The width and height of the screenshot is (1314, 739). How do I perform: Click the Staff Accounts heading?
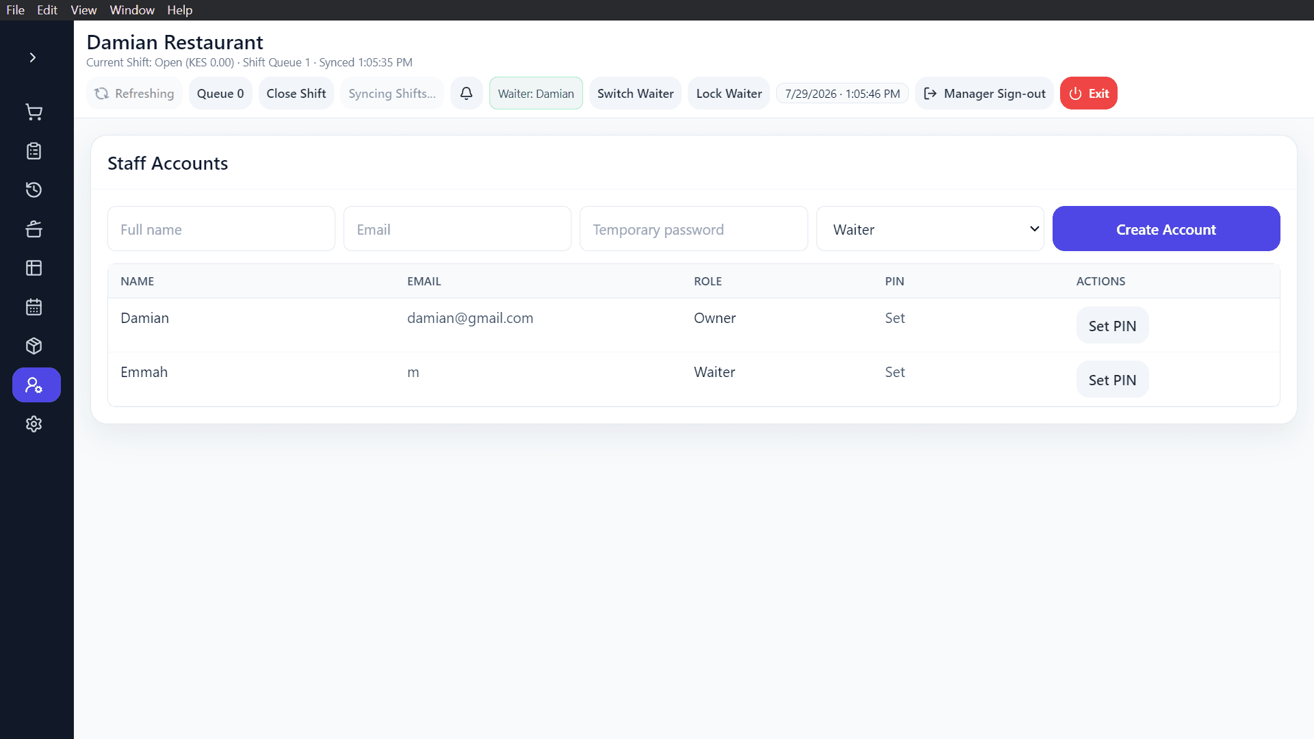[x=168, y=164]
